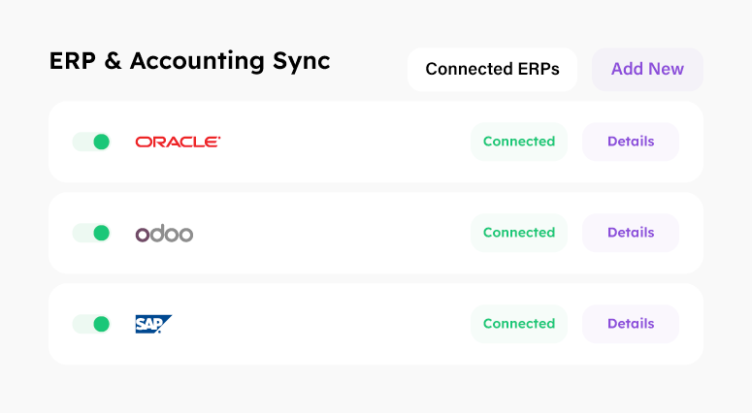Click the ERP & Accounting Sync heading
This screenshot has height=413, width=752.
coord(190,61)
